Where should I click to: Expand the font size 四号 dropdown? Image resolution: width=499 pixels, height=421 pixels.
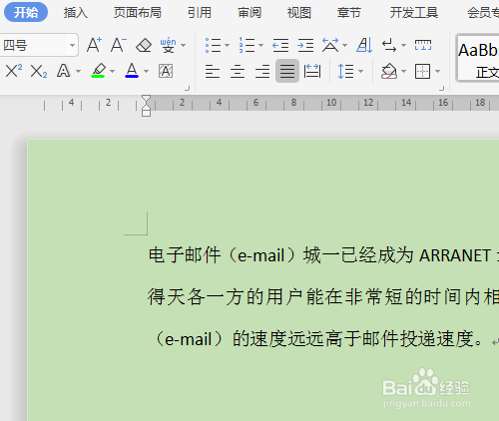coord(72,45)
